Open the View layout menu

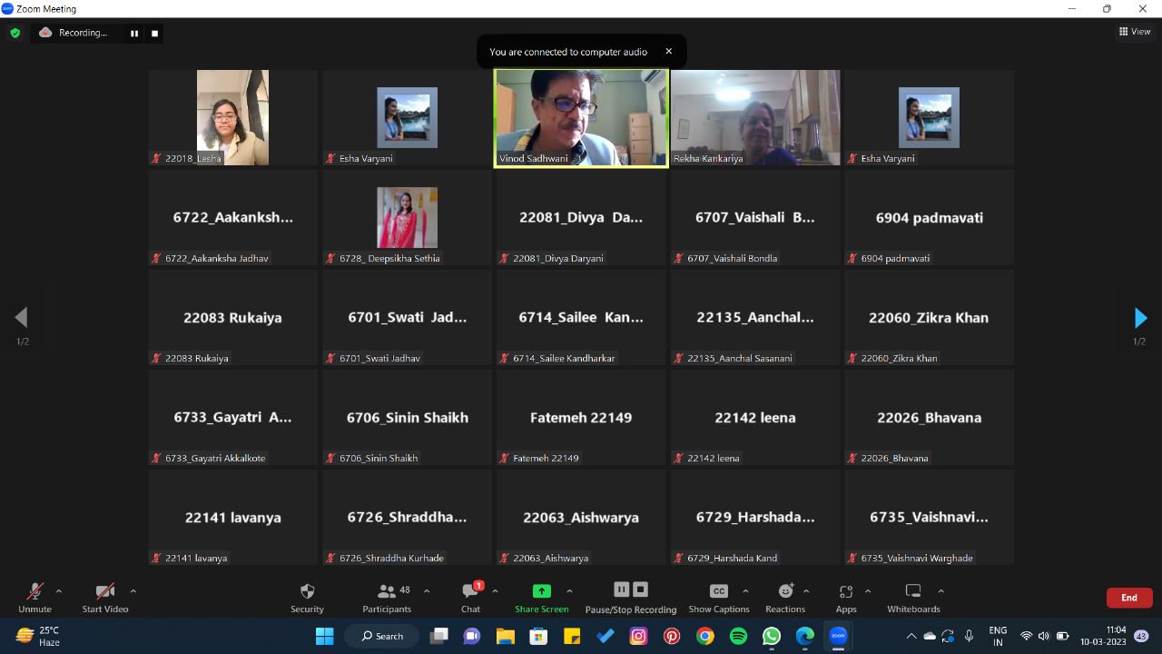[1135, 32]
